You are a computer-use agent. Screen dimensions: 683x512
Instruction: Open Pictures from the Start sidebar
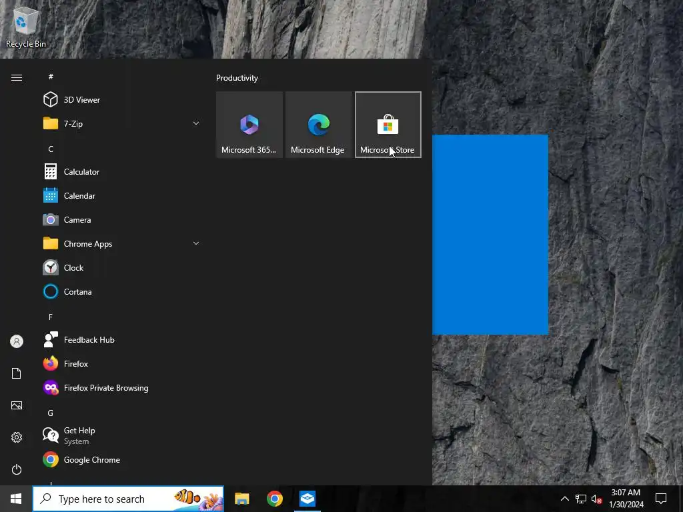(x=17, y=405)
